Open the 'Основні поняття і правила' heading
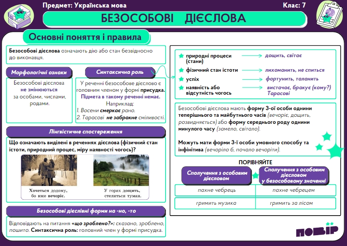347x246 pixels. point(85,37)
